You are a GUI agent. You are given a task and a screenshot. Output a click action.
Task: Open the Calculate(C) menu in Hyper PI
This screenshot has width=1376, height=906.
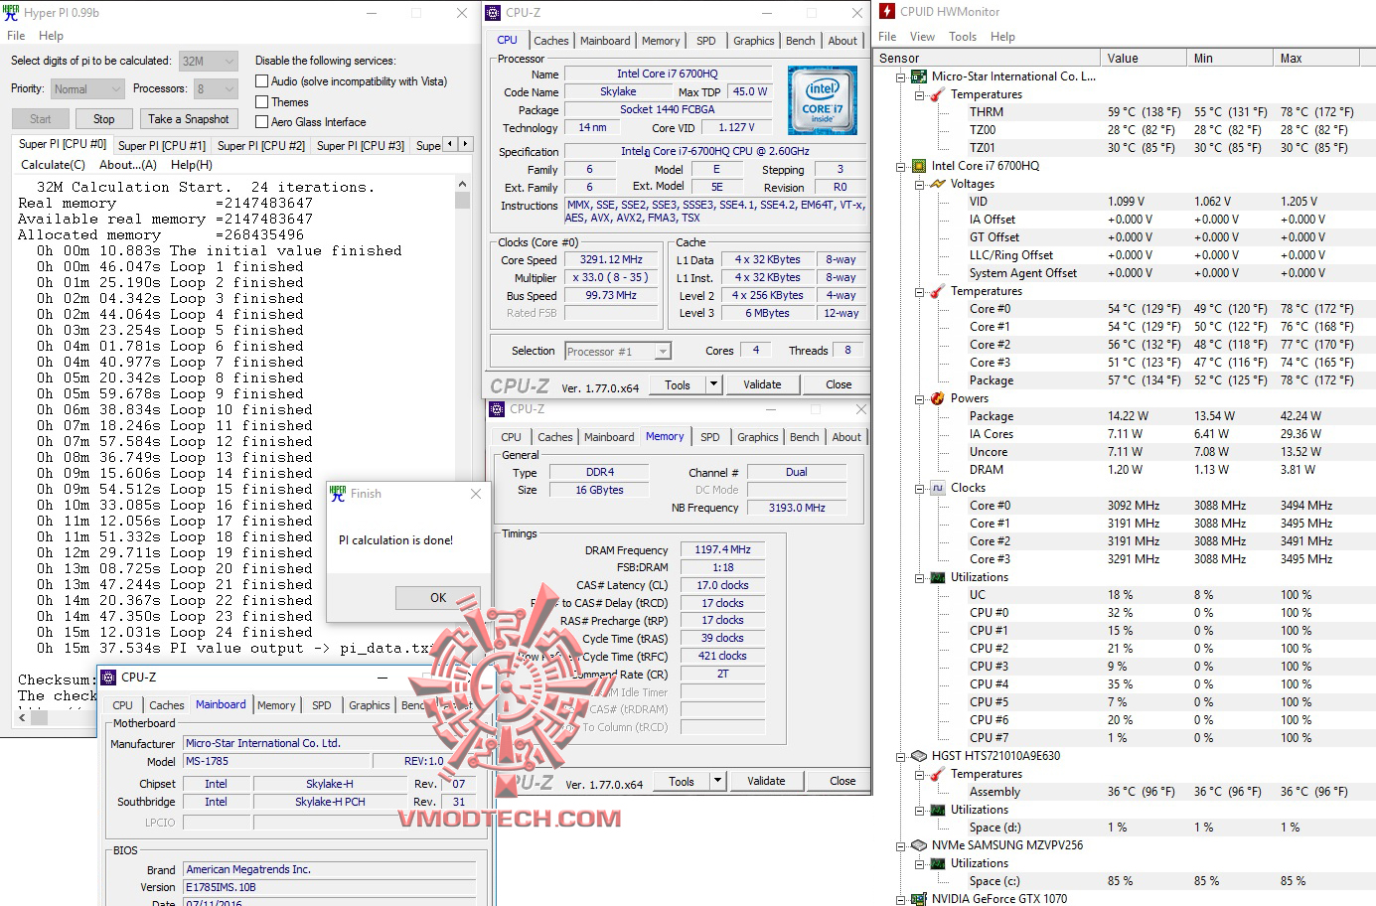point(53,165)
